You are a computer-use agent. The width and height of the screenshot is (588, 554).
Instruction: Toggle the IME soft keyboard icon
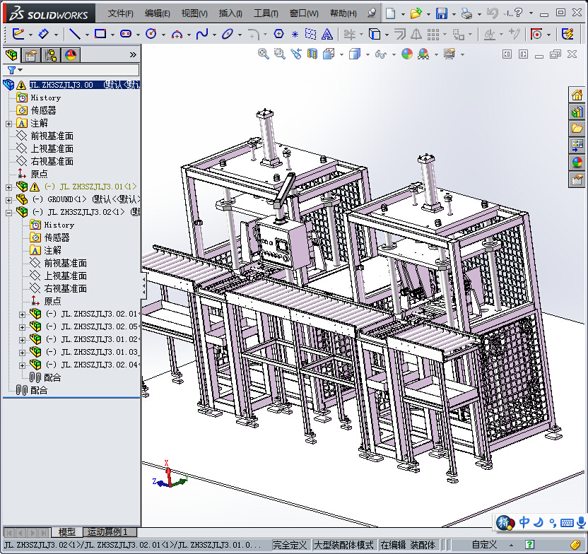click(567, 522)
